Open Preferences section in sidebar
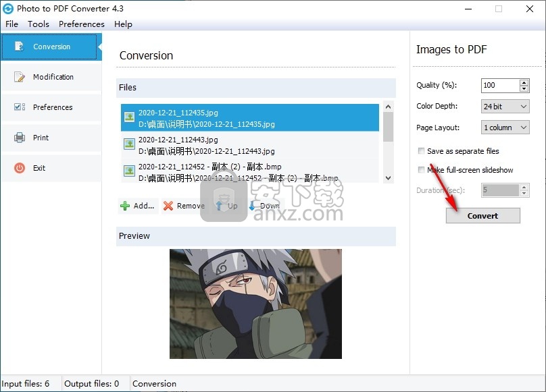The image size is (546, 392). (51, 107)
